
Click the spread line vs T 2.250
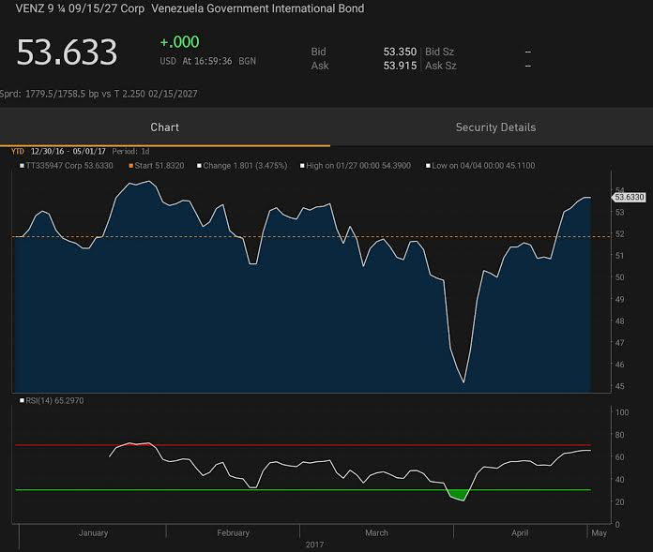99,94
